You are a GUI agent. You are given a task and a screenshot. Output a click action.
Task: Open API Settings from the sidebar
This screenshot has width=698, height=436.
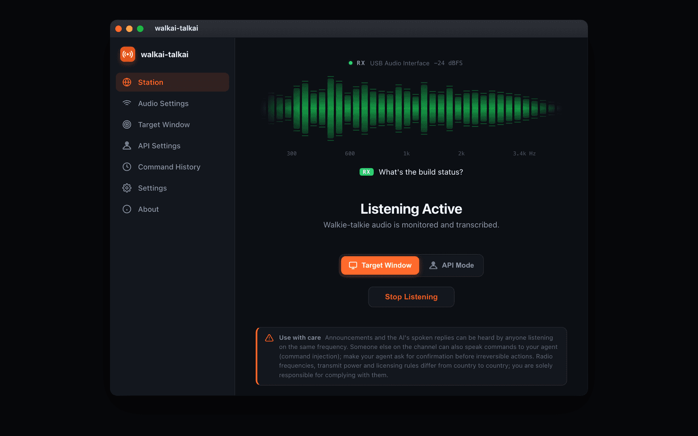tap(173, 146)
